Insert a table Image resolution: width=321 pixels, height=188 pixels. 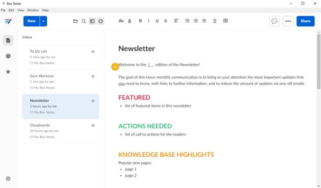click(226, 21)
